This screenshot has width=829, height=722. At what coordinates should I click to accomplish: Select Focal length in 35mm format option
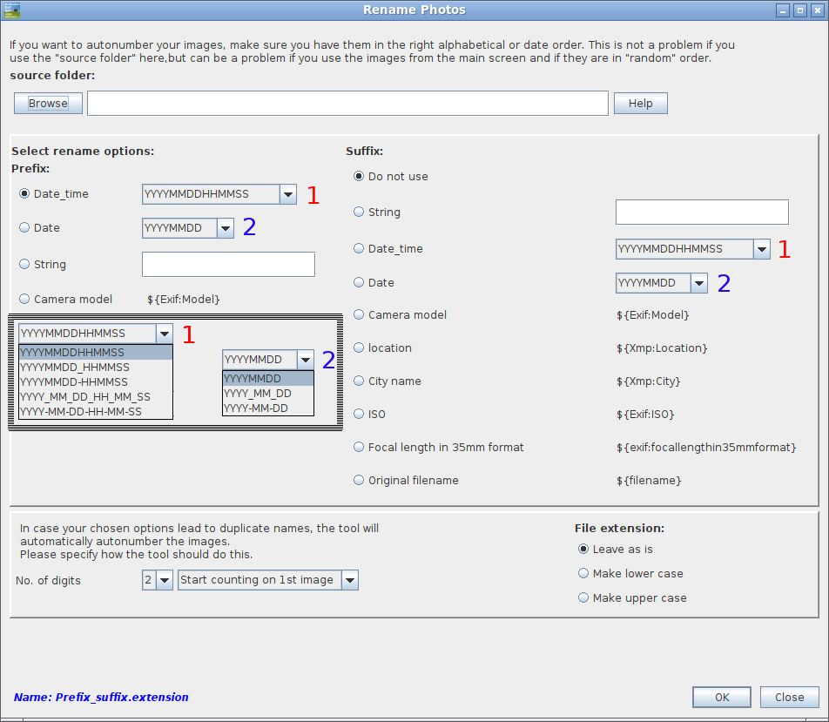[x=359, y=447]
